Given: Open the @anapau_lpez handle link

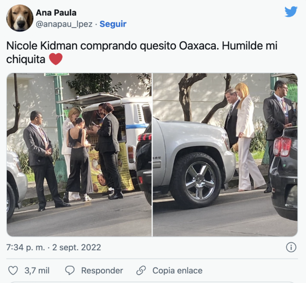Looking at the screenshot, I should coord(64,24).
